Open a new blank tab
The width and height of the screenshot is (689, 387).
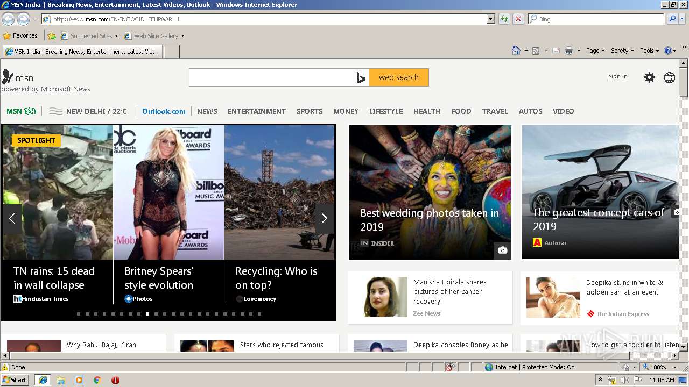click(x=171, y=52)
